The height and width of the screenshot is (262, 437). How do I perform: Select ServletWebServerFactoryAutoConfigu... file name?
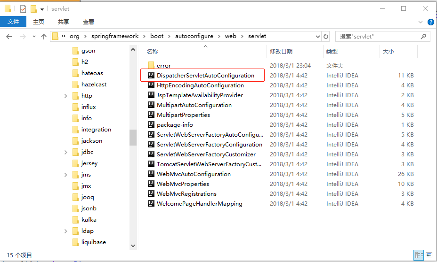coord(210,135)
